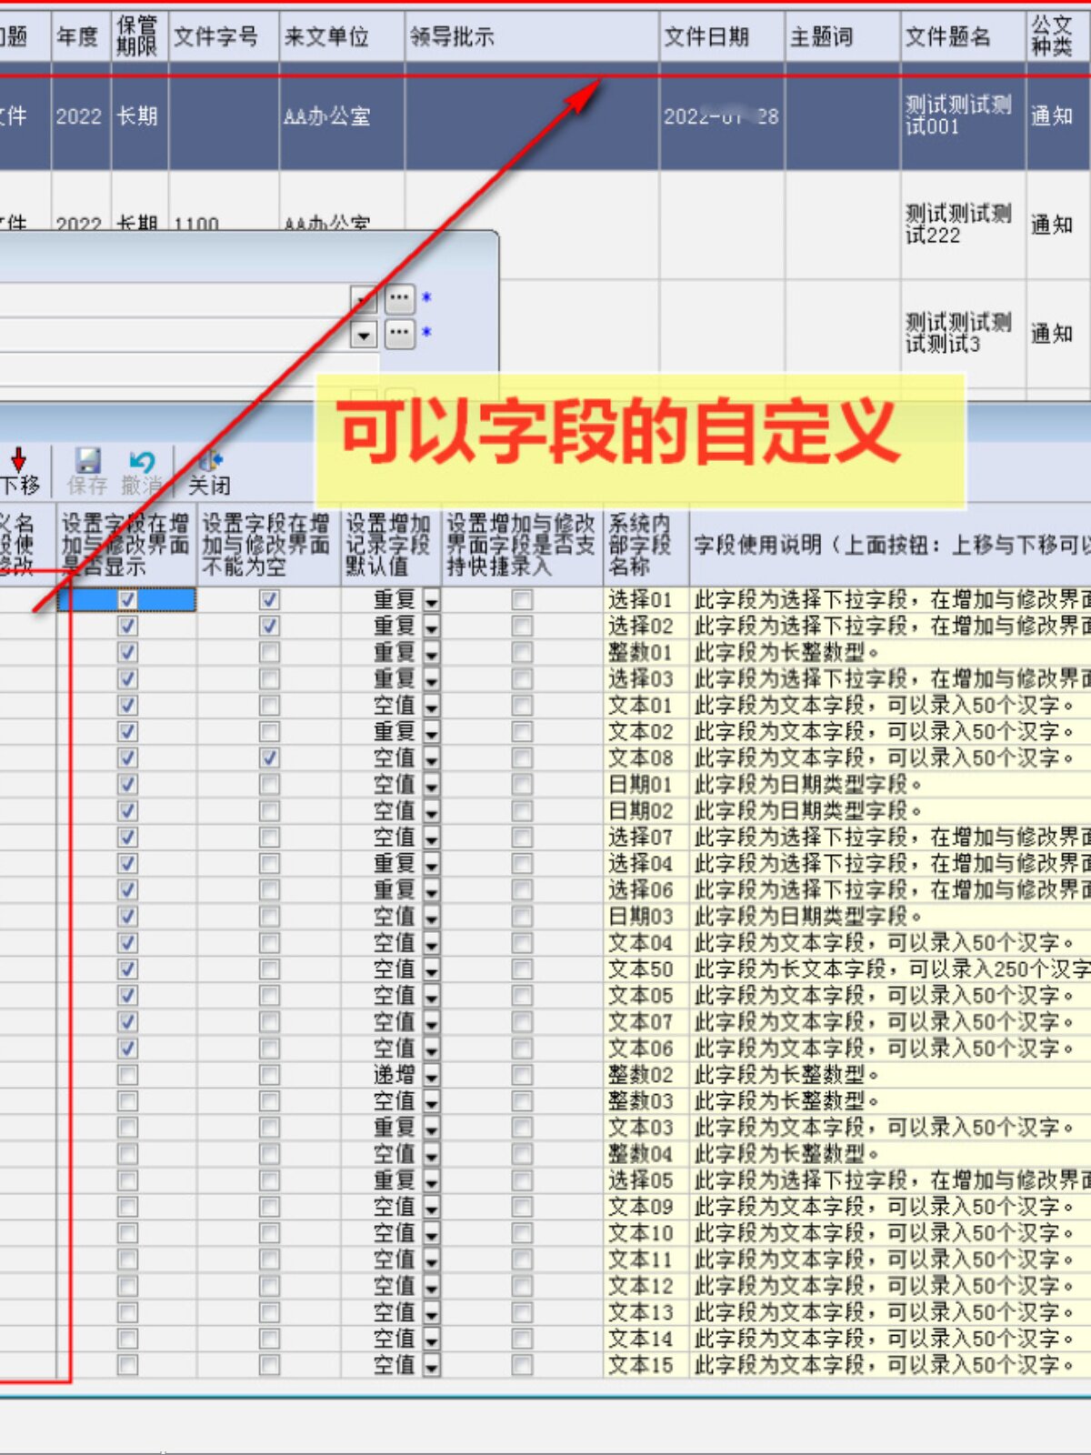This screenshot has height=1455, width=1091.
Task: Open default value dropdown for 文本01 row
Action: point(431,706)
